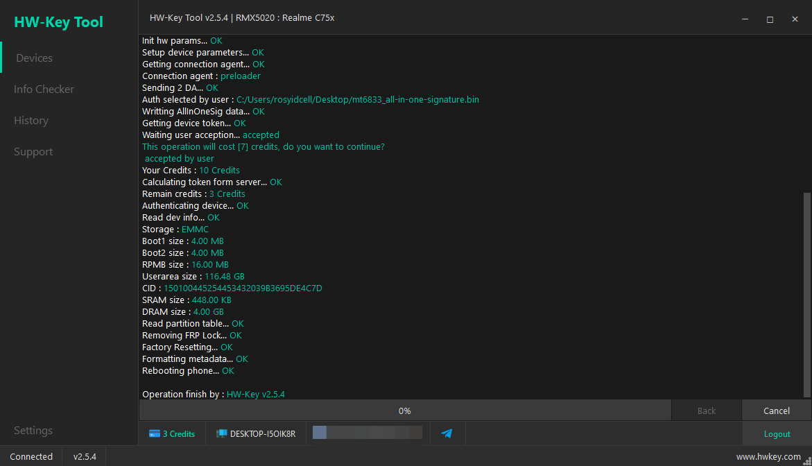
Task: Click the Cancel button
Action: (x=776, y=411)
